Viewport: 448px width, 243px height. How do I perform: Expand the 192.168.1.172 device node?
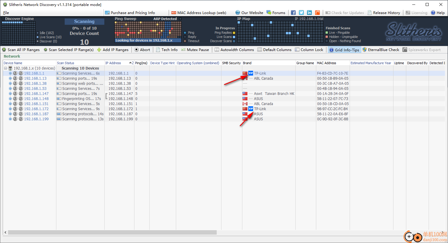(10, 109)
